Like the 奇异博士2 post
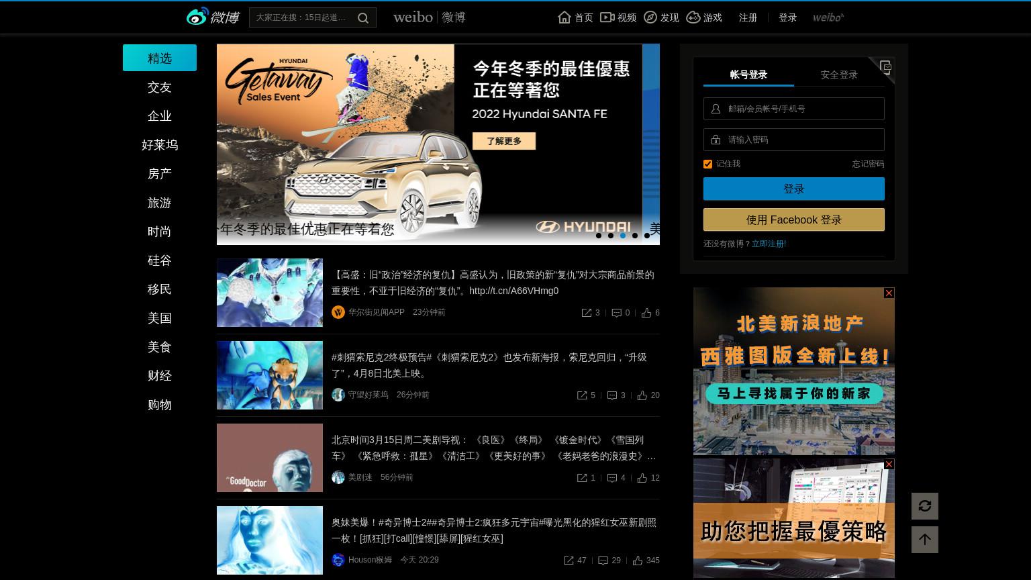 [638, 561]
